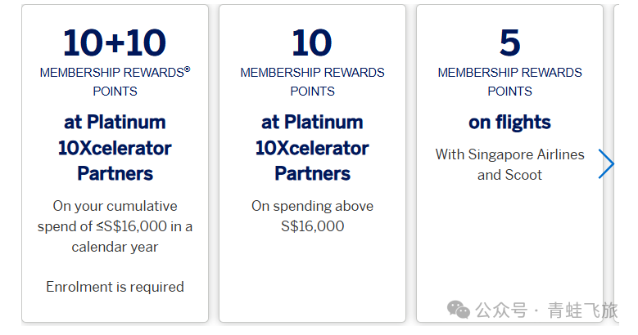The image size is (638, 335).
Task: Click 'With Singapore Airlines and Scoot' text
Action: coord(510,164)
